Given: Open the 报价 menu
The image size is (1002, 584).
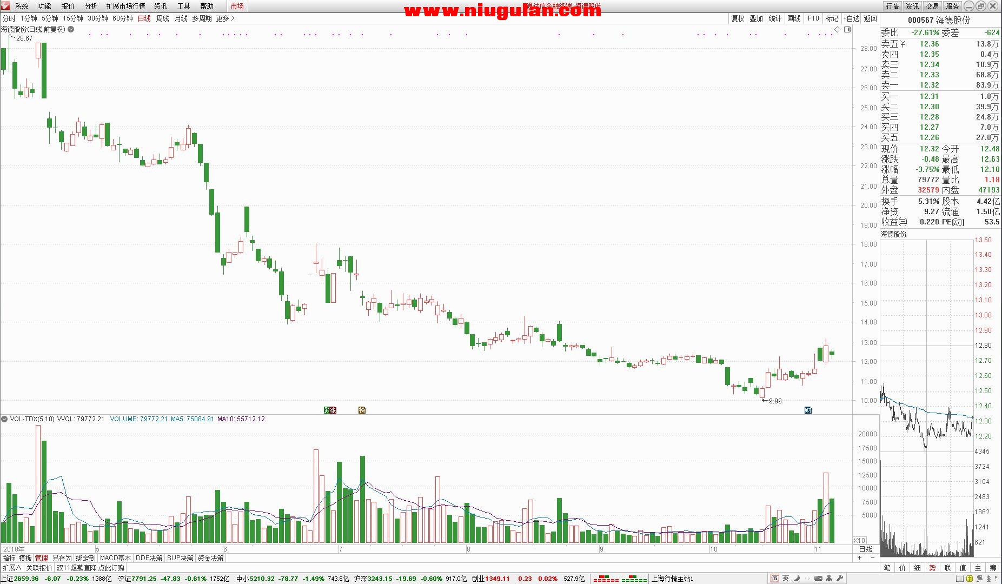Looking at the screenshot, I should click(x=68, y=6).
